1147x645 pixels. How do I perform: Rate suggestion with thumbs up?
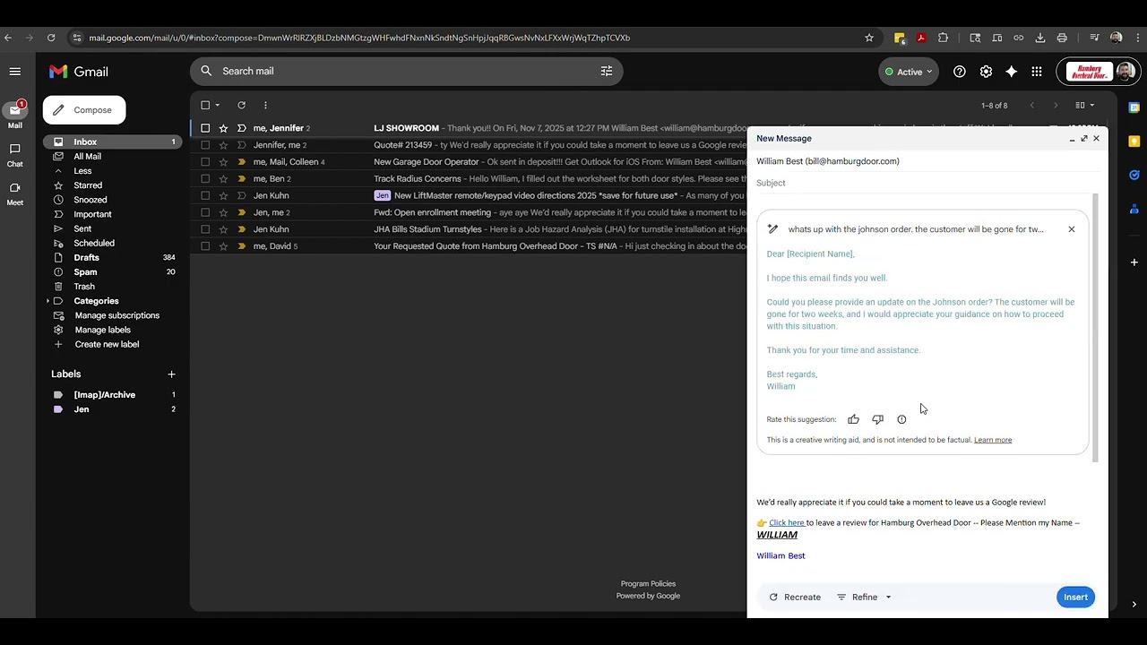pyautogui.click(x=853, y=419)
